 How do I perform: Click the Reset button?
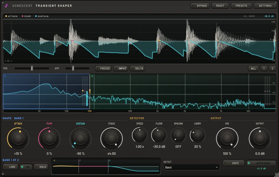tap(220, 6)
